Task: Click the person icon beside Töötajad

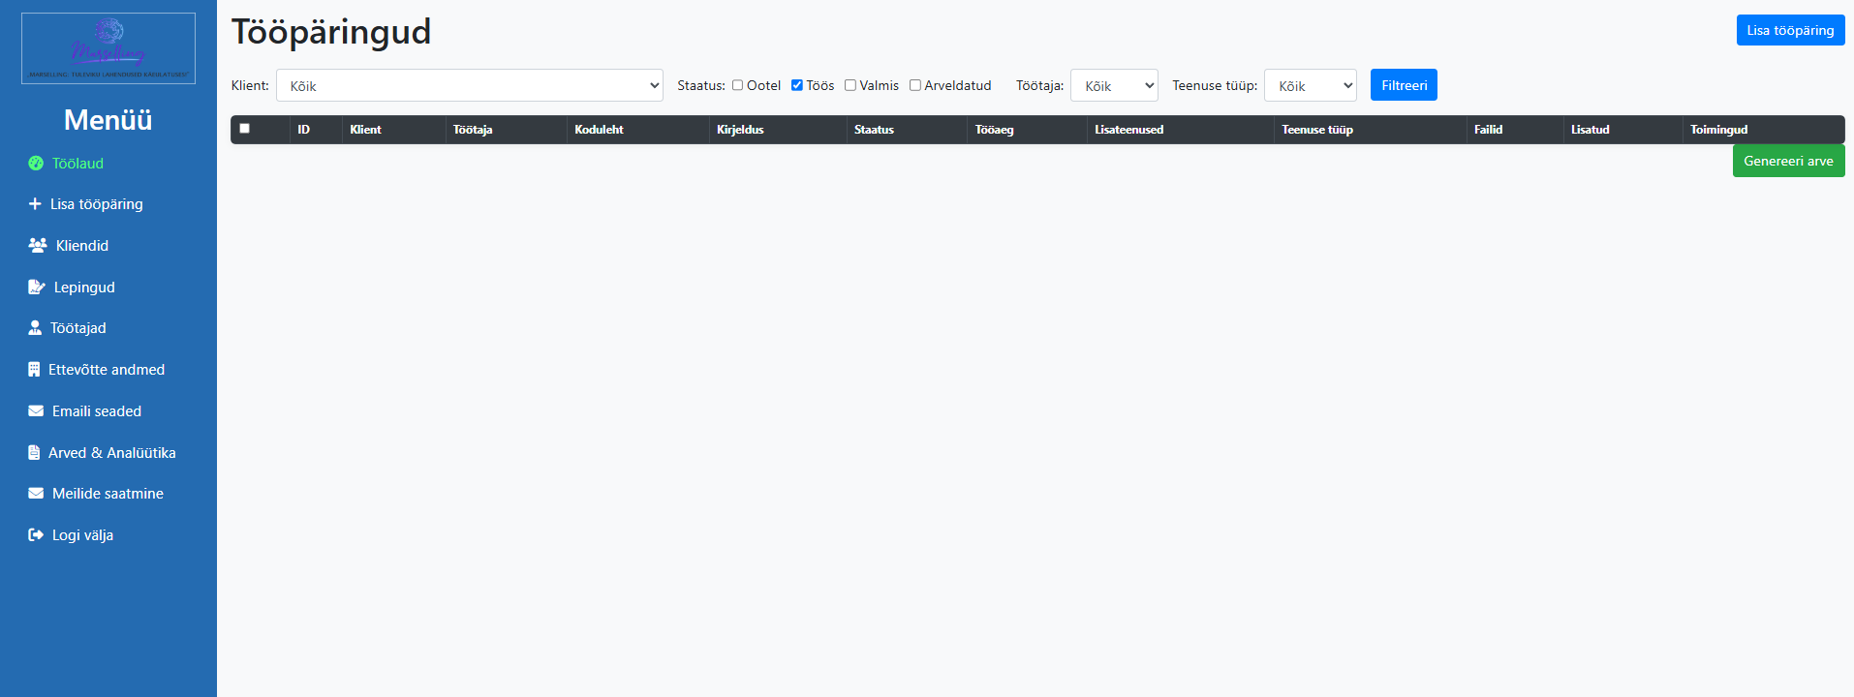Action: (35, 328)
